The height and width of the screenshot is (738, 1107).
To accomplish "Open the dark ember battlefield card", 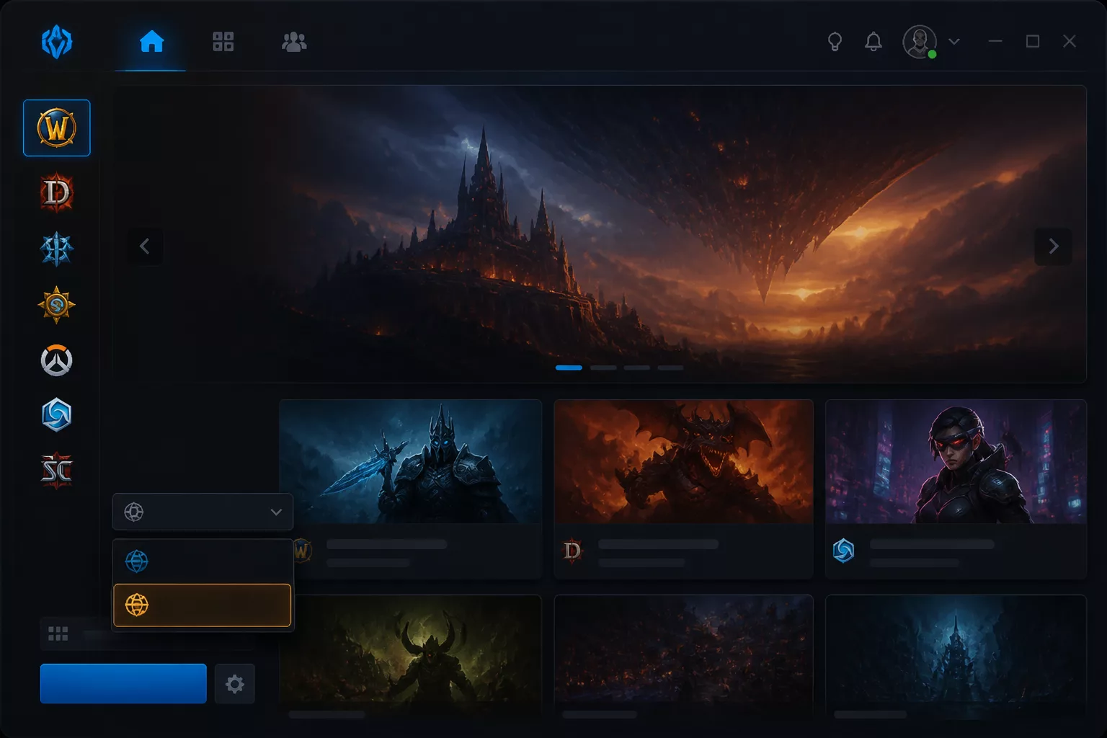I will 683,657.
